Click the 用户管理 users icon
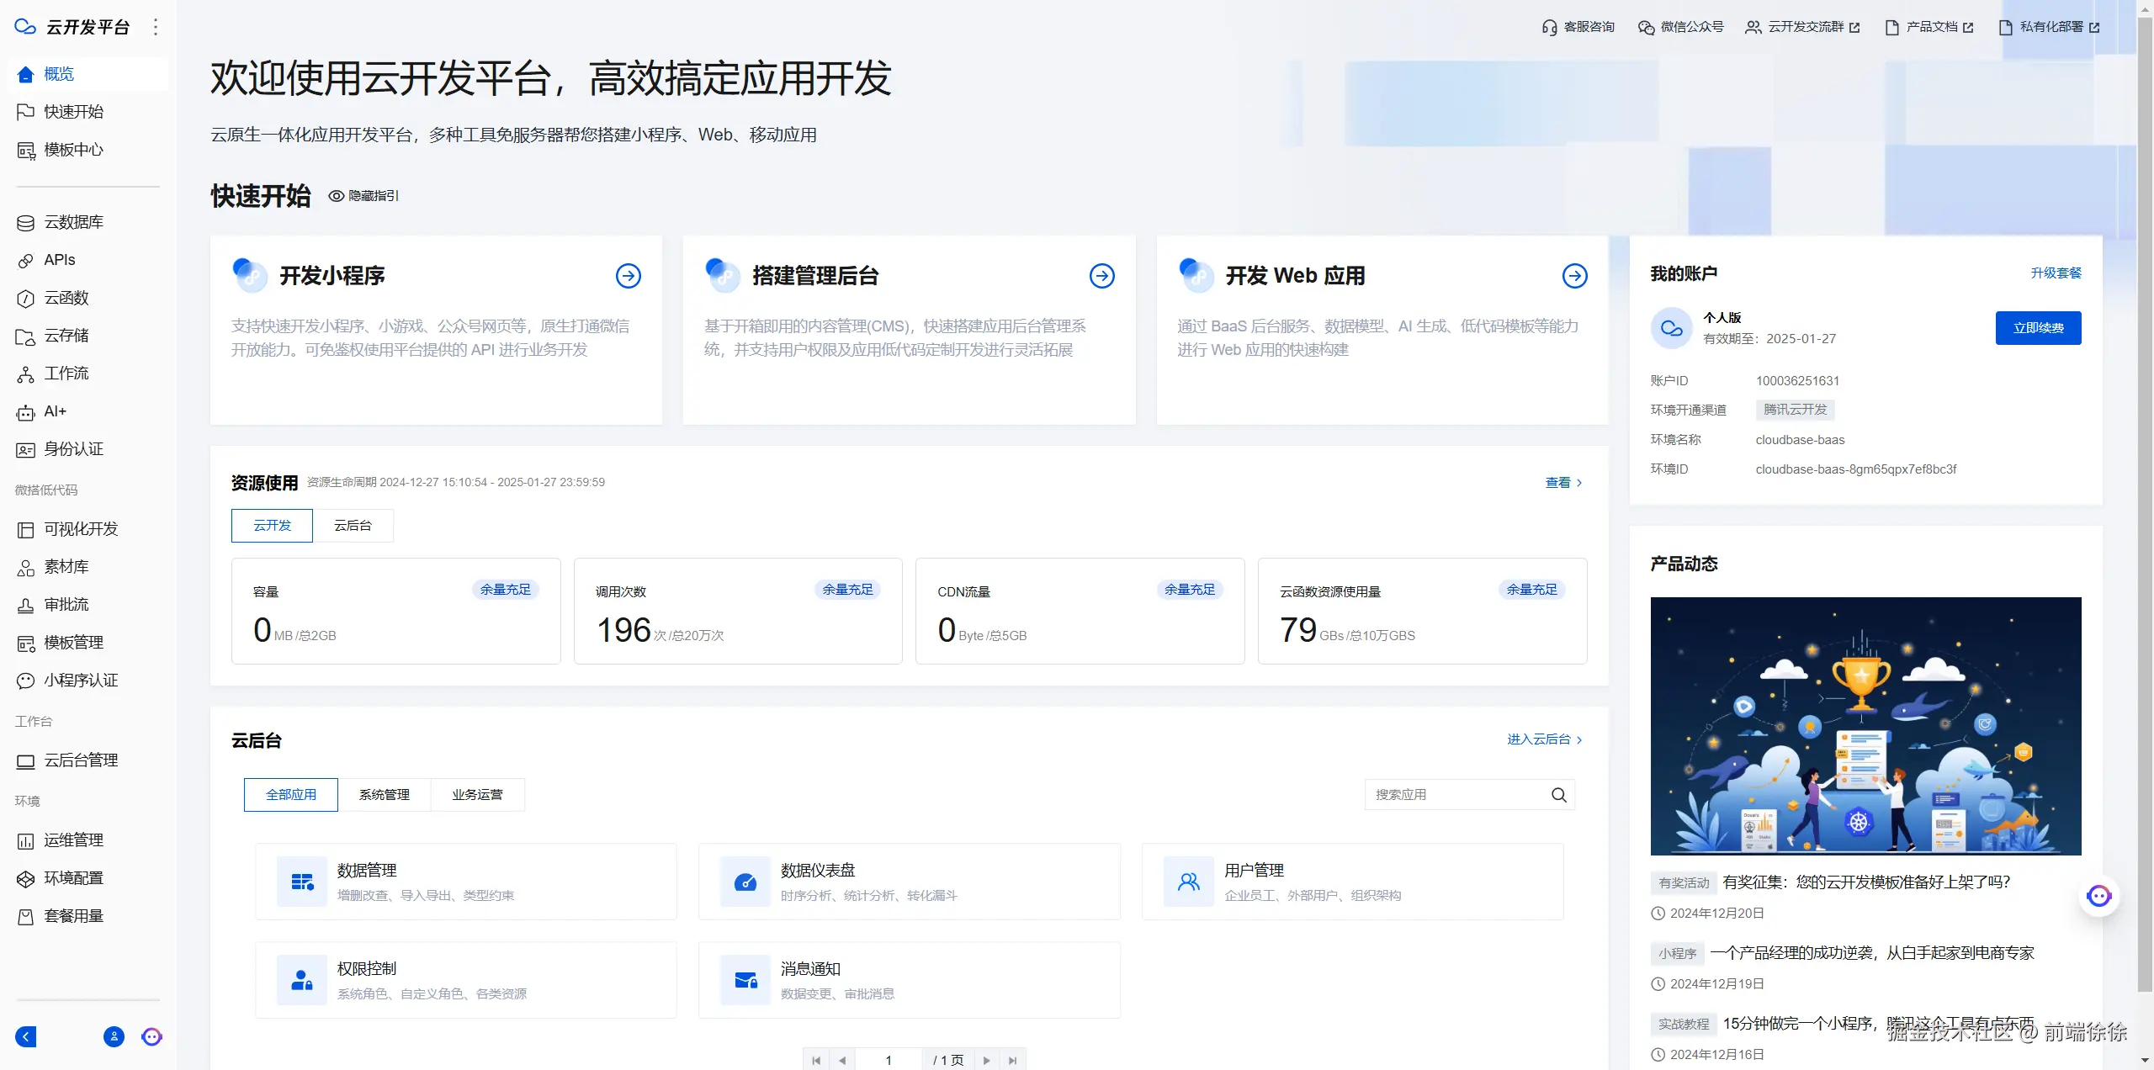The height and width of the screenshot is (1070, 2154). click(1189, 882)
